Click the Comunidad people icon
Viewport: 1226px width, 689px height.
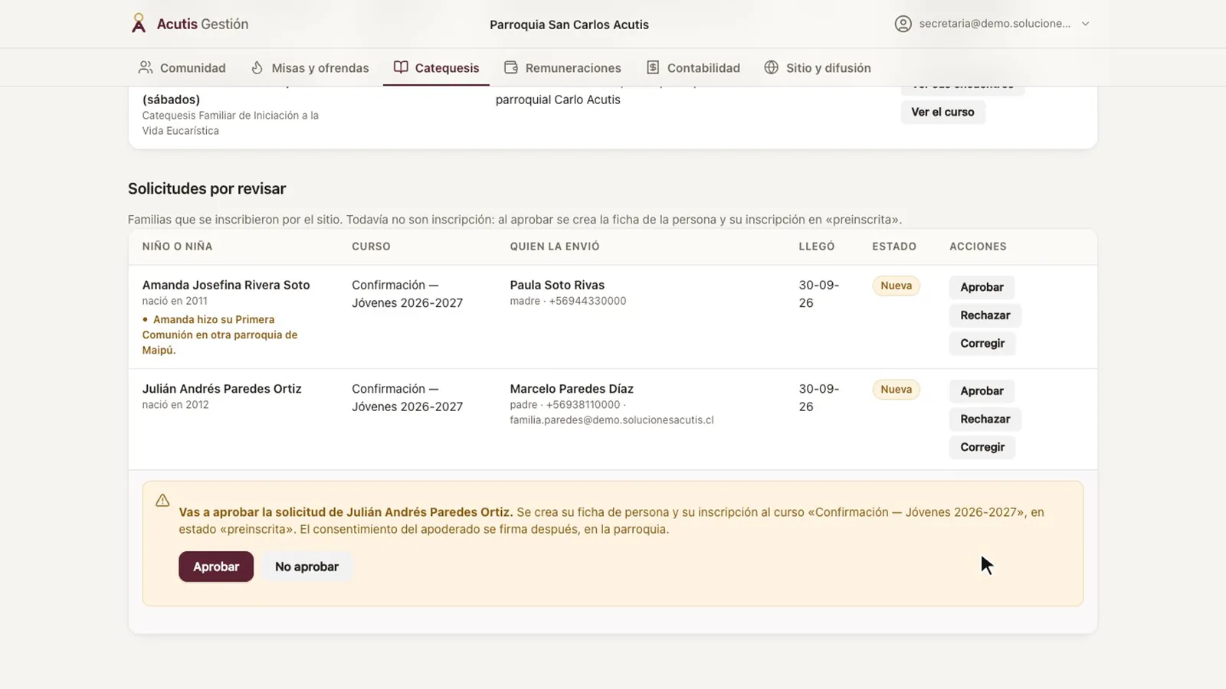point(145,67)
